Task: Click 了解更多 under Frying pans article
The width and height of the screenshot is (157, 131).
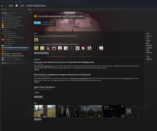Action: pyautogui.click(x=37, y=70)
